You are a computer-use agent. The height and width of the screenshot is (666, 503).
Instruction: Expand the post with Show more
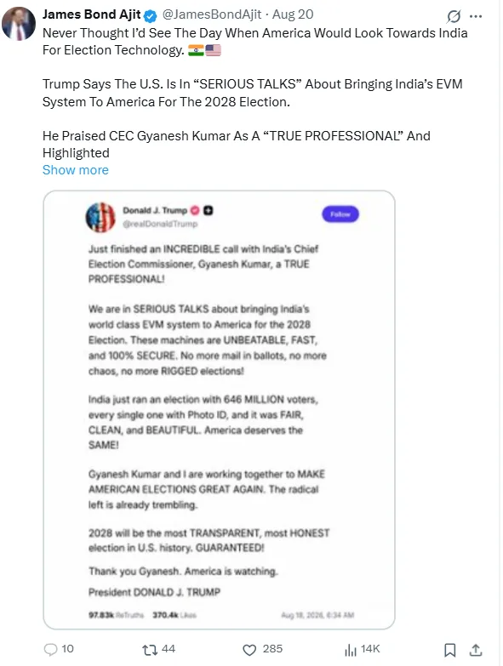click(76, 170)
